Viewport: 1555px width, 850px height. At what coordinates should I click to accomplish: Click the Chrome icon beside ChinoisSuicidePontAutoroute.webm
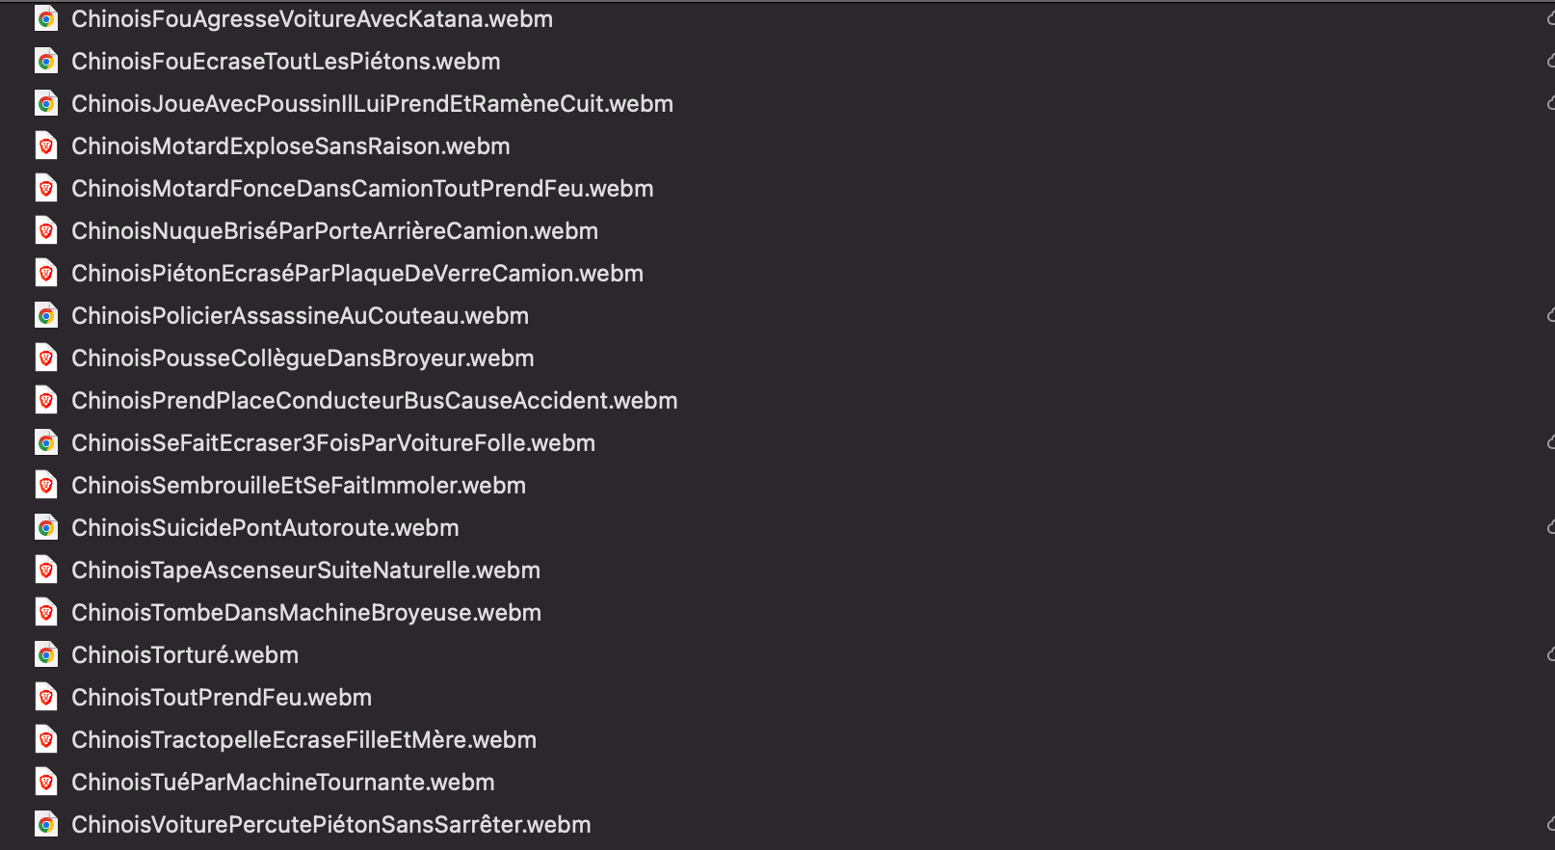point(45,528)
